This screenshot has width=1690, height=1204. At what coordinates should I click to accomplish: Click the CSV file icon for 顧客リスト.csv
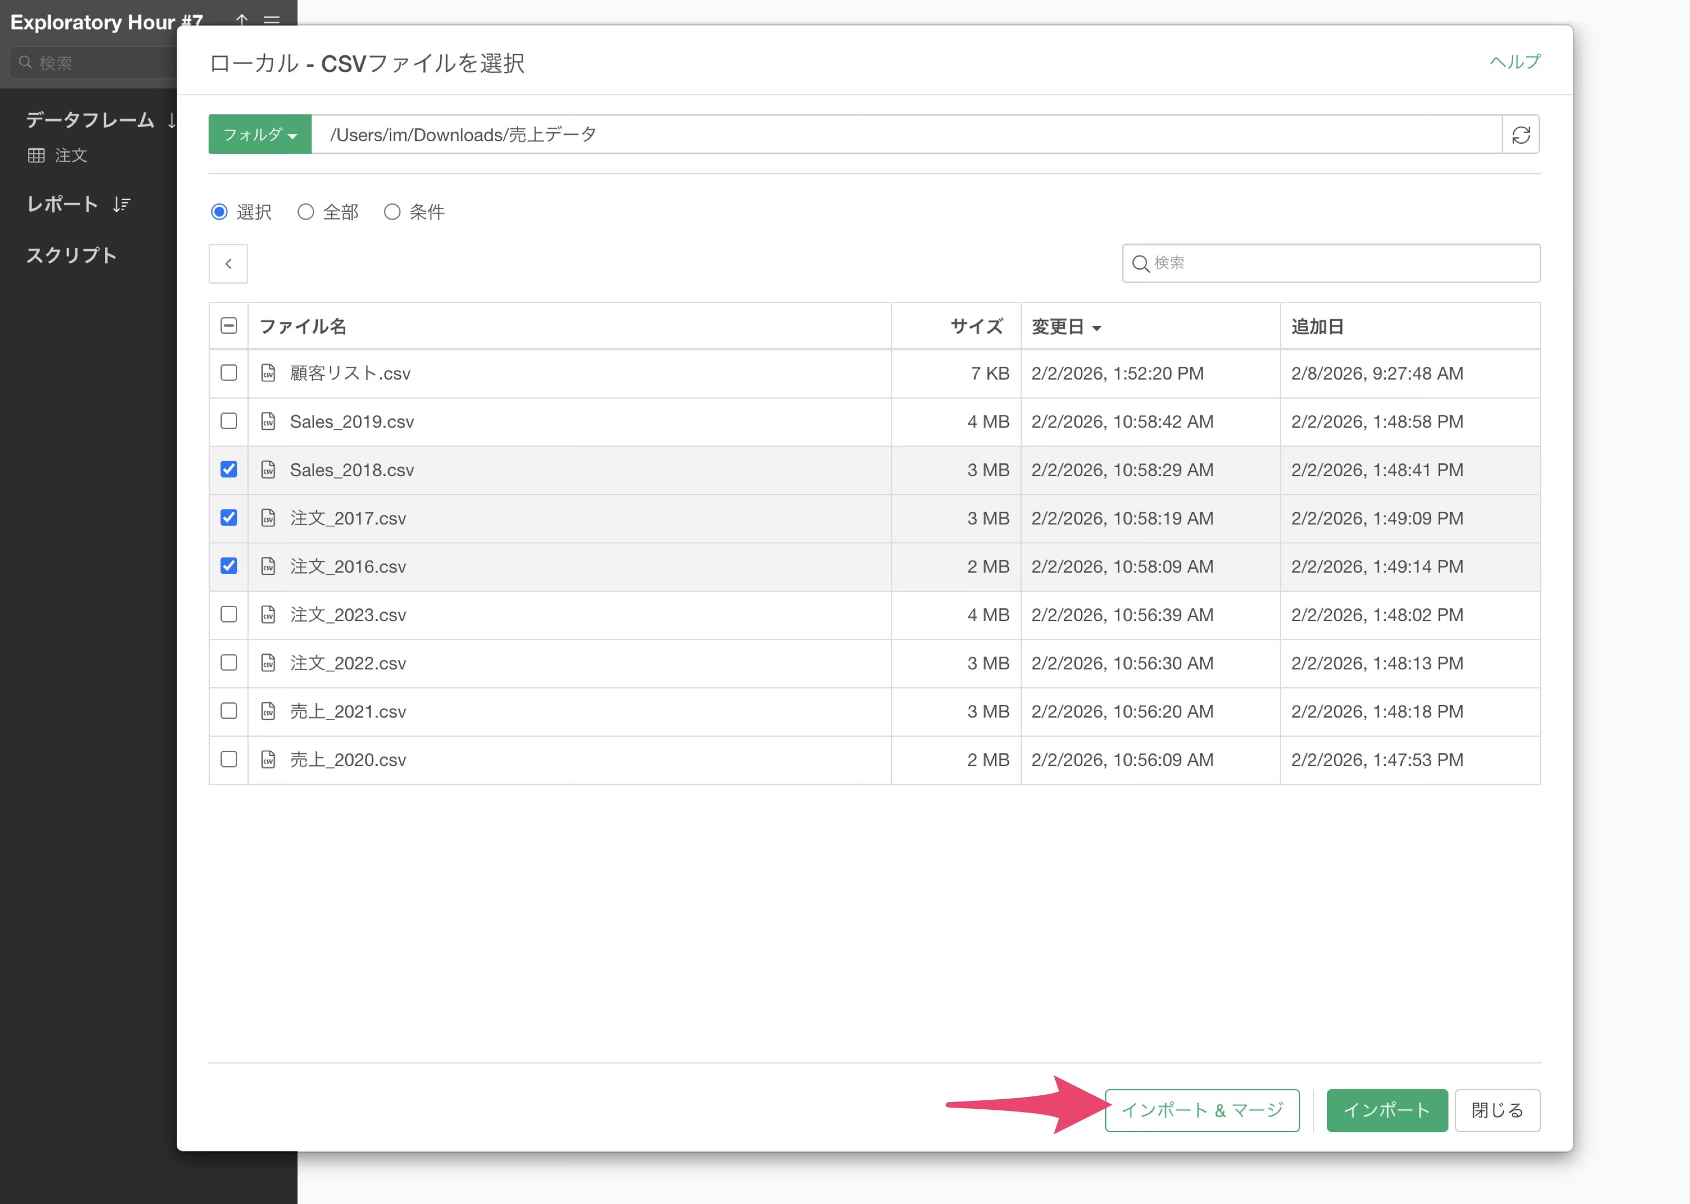(269, 373)
